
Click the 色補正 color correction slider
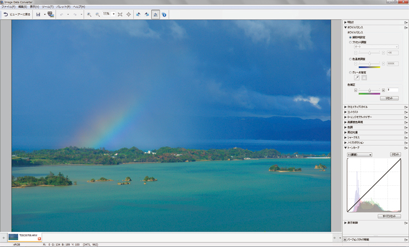[369, 90]
